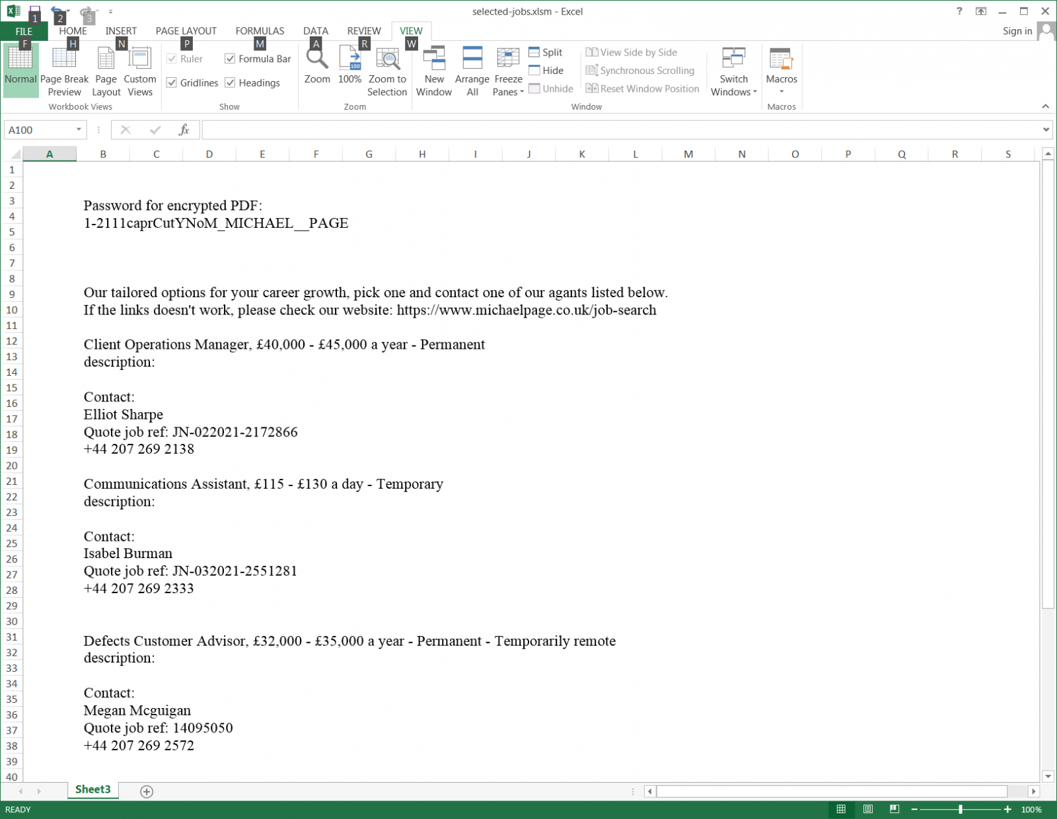Expand the Name Box dropdown arrow
1057x819 pixels.
tap(79, 129)
